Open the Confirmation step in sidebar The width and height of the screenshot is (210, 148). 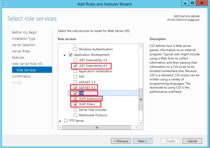click(21, 76)
